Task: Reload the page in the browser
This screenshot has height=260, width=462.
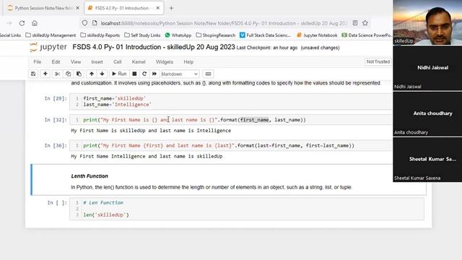Action: 22,23
